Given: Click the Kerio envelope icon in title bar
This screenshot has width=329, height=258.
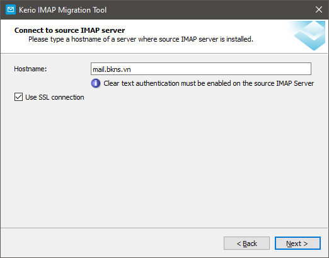Looking at the screenshot, I should (x=11, y=9).
